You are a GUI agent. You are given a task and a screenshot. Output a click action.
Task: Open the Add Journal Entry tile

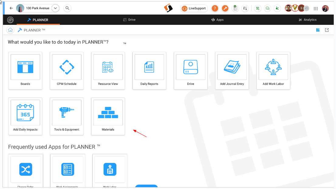coord(232,71)
